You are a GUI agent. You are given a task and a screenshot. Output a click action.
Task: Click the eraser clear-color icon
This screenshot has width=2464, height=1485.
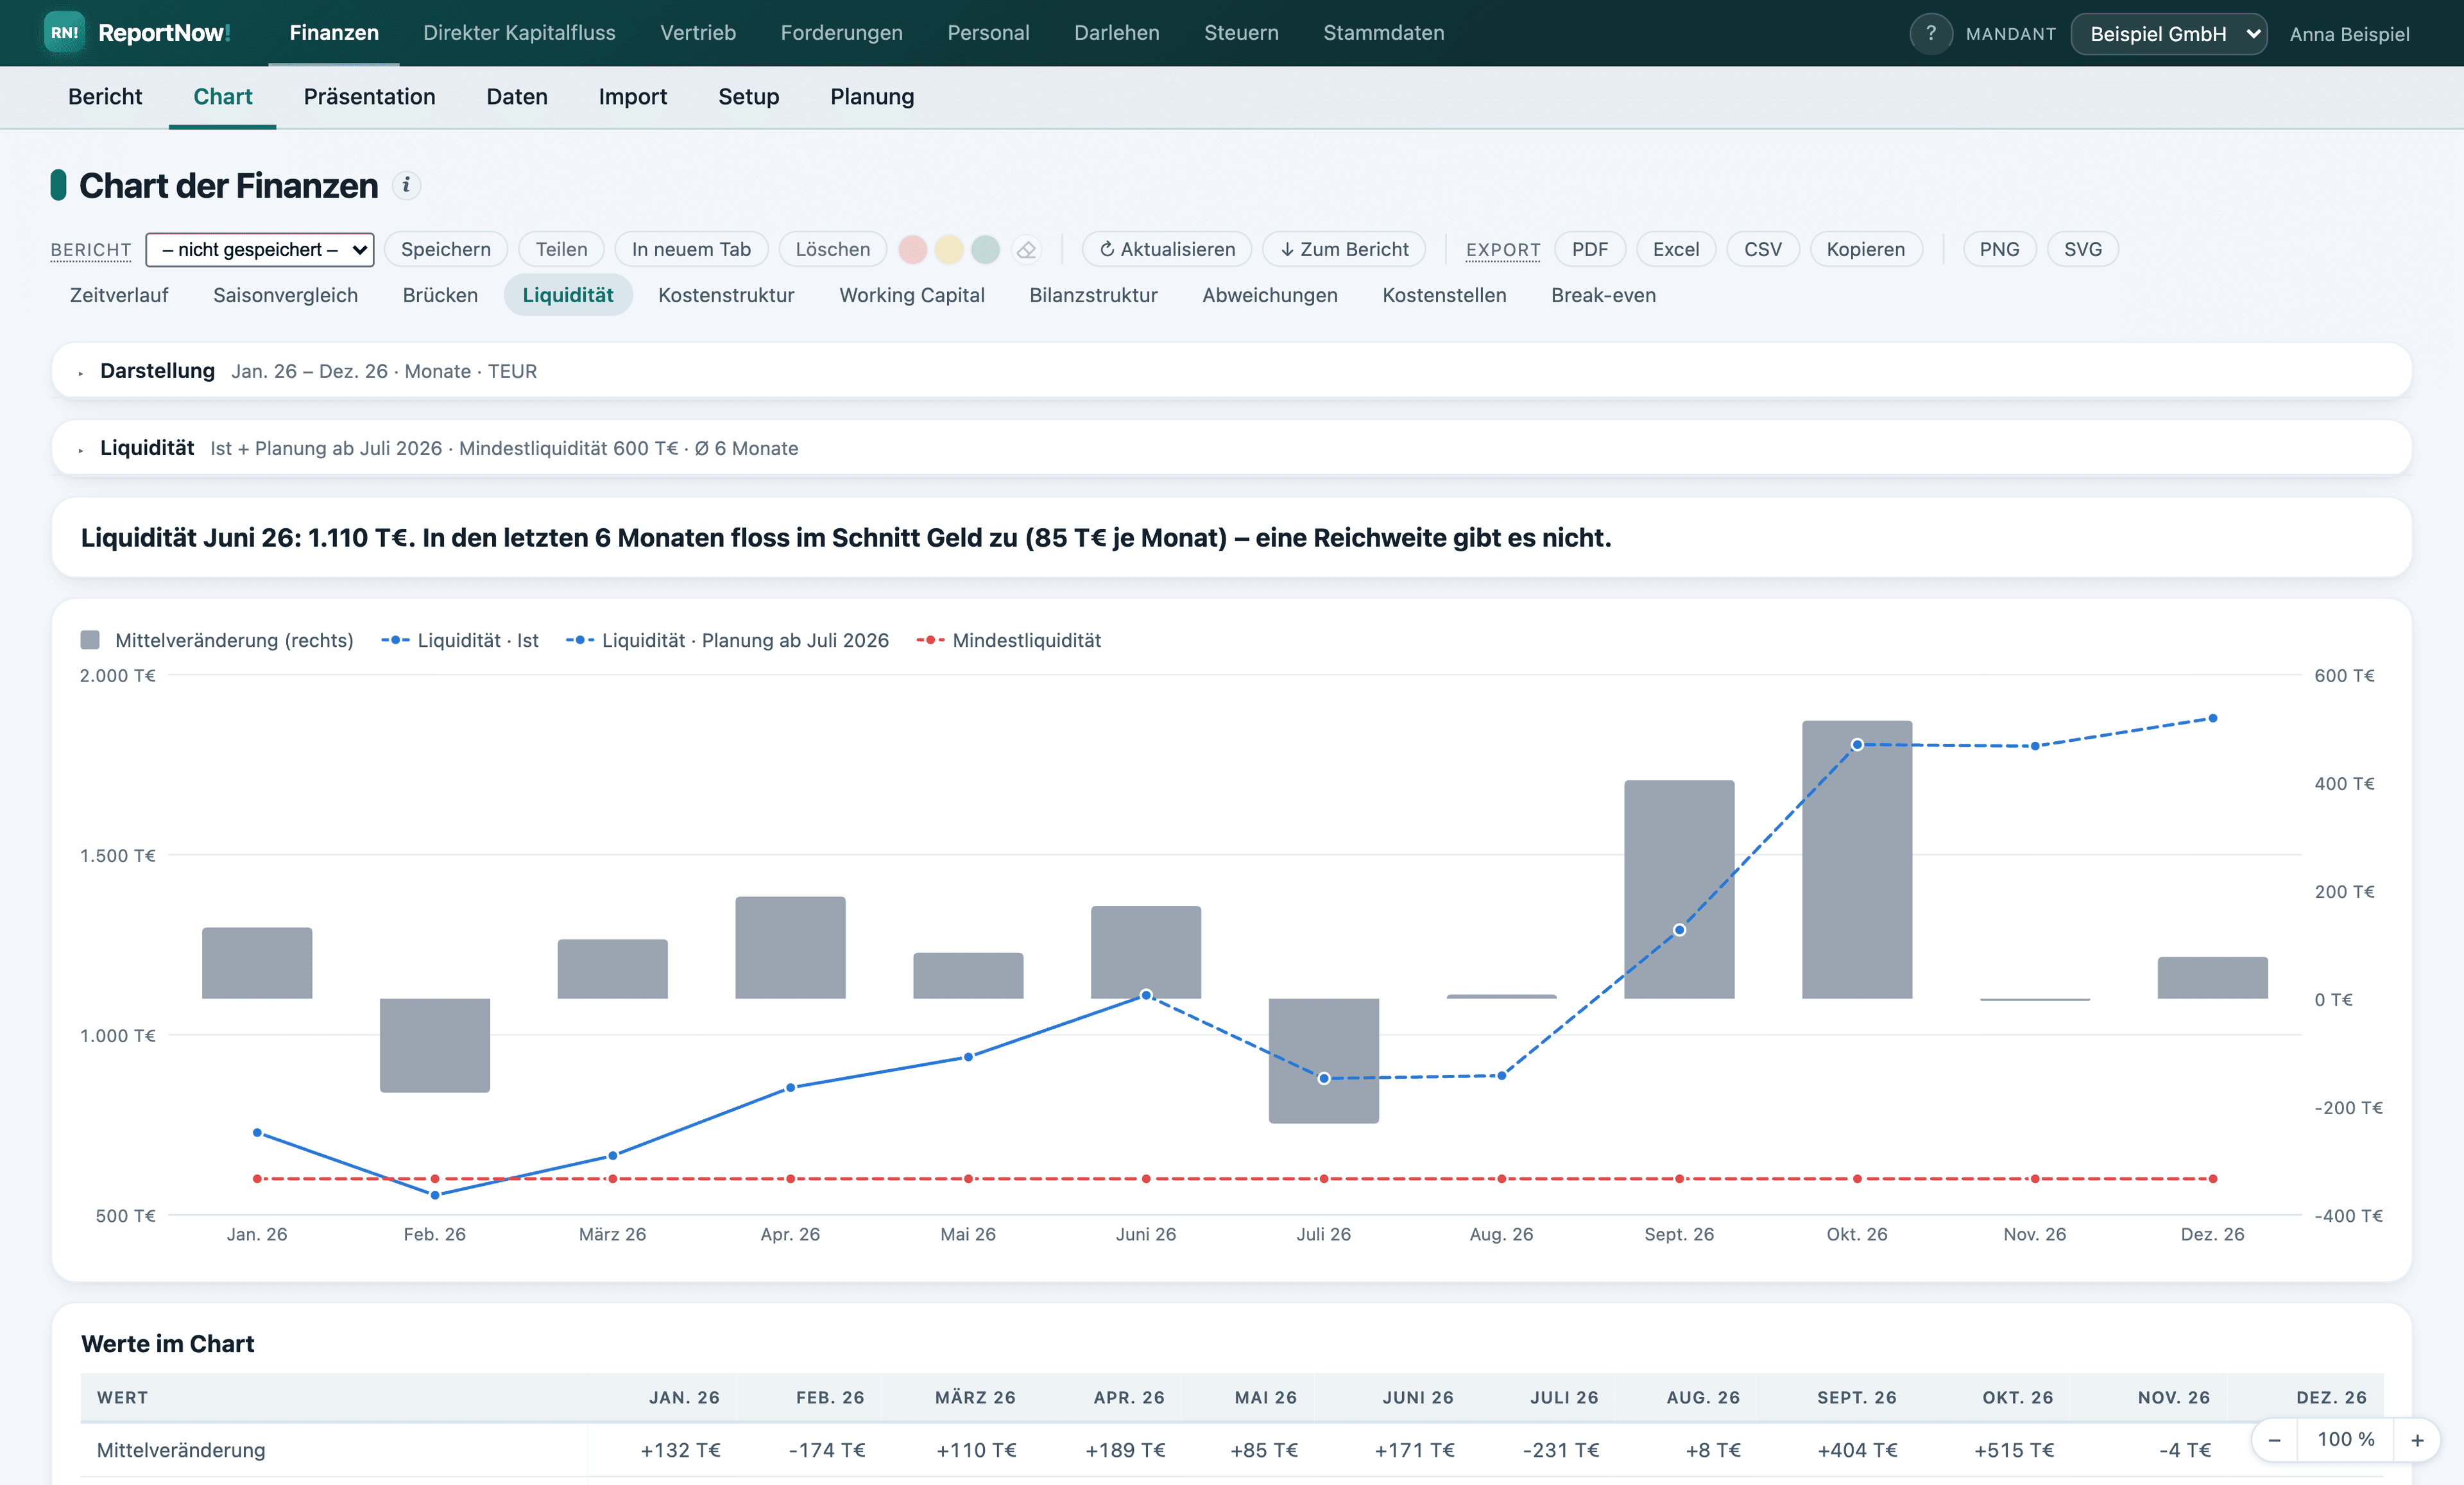pyautogui.click(x=1026, y=249)
